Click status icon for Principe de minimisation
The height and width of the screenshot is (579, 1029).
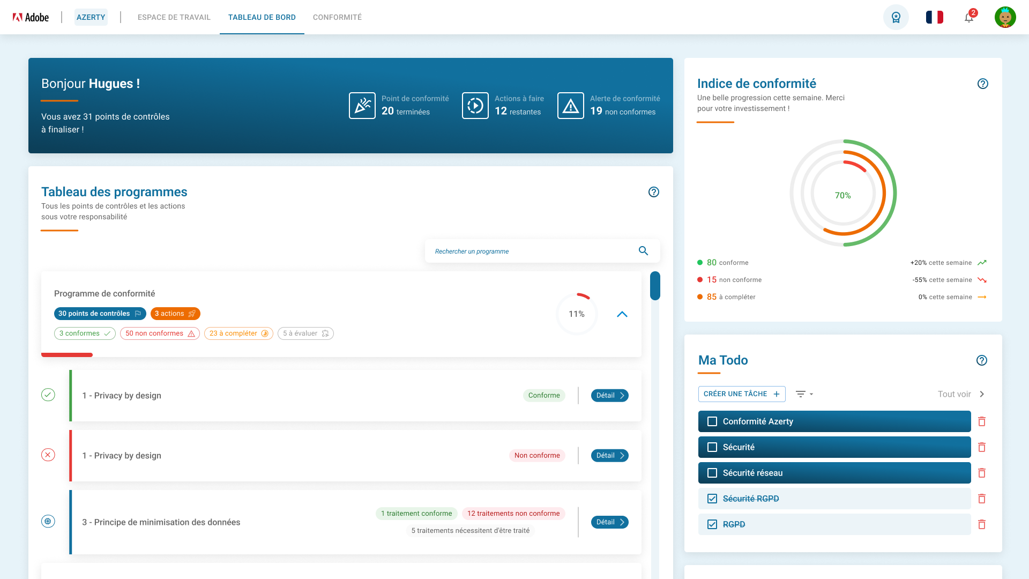coord(48,521)
